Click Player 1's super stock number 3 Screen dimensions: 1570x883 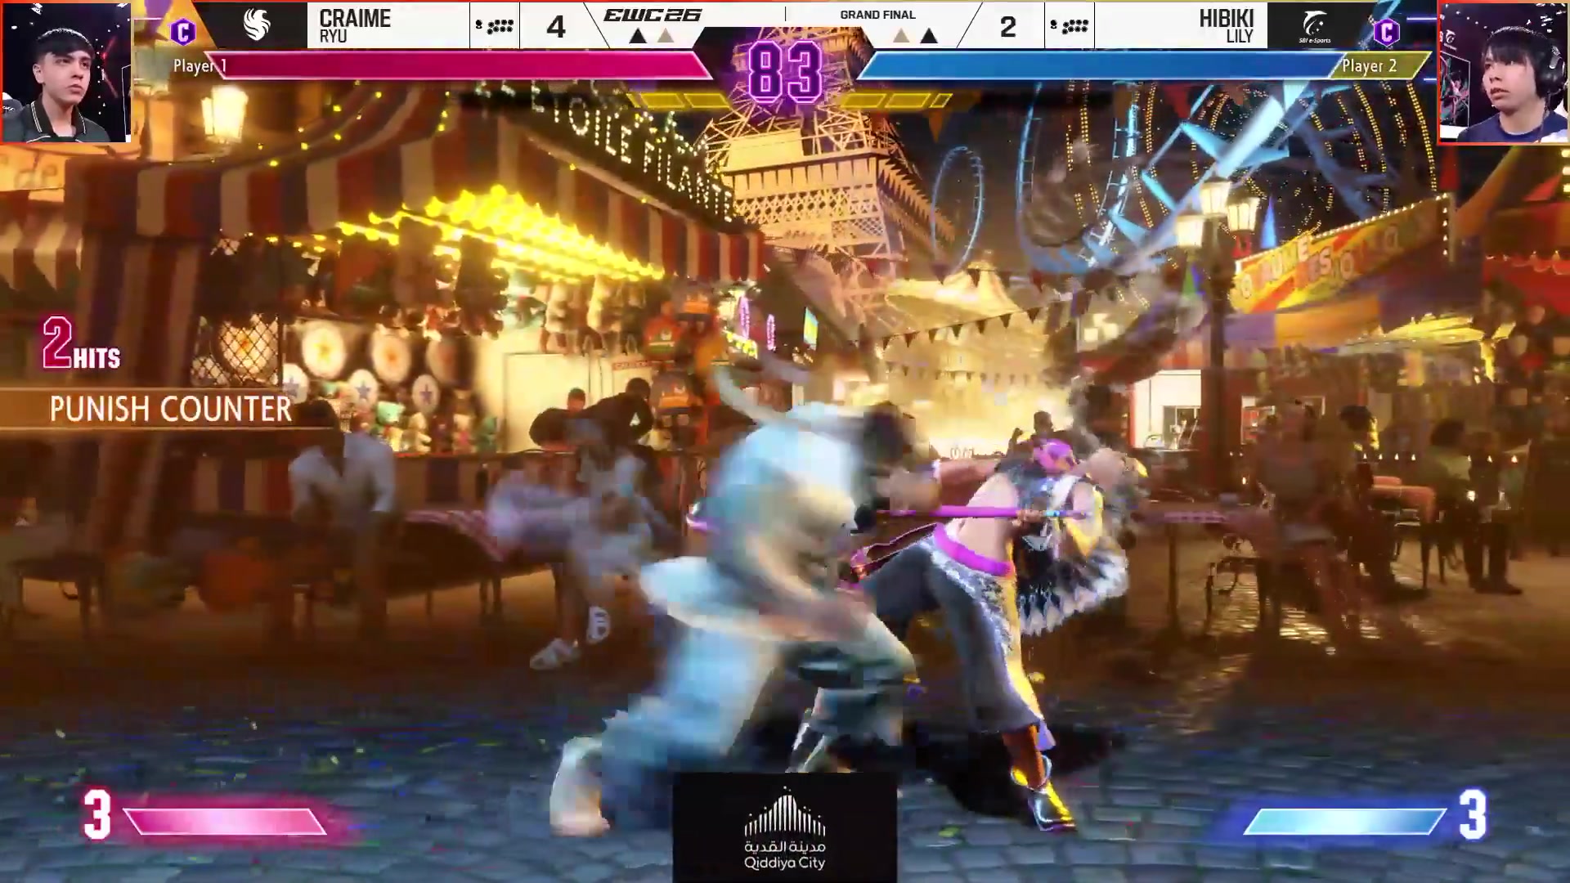97,814
